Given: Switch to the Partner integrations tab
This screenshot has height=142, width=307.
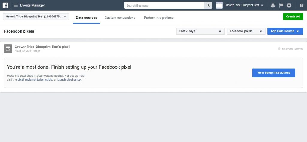Looking at the screenshot, I should (x=159, y=18).
